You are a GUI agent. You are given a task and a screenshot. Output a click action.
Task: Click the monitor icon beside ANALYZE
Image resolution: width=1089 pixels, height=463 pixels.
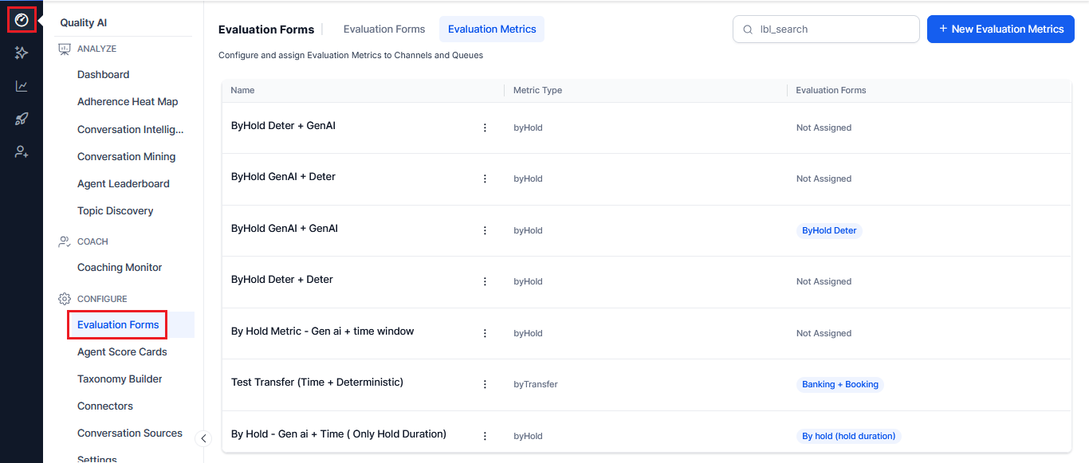click(65, 48)
